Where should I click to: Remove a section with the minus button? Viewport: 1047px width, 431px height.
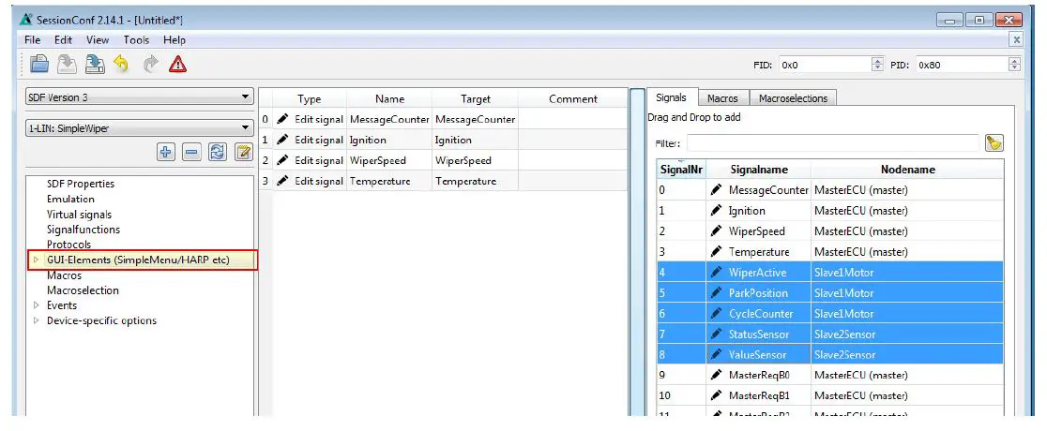[x=191, y=153]
